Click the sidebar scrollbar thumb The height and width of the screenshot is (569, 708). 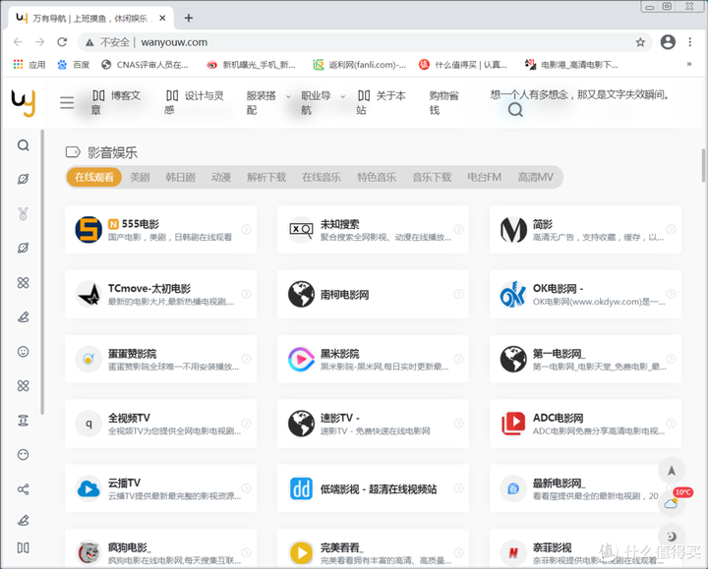pyautogui.click(x=42, y=271)
